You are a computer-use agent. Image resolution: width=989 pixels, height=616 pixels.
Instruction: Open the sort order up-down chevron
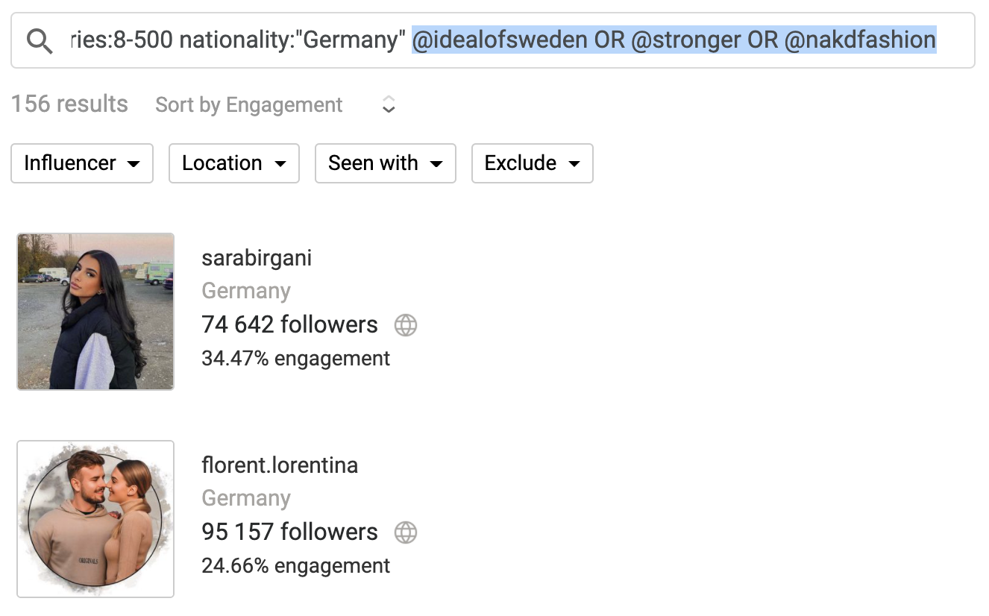click(389, 105)
